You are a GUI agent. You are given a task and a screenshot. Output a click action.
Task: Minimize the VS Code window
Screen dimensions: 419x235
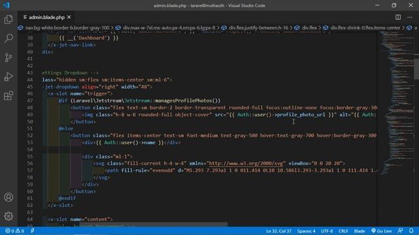(x=377, y=5)
